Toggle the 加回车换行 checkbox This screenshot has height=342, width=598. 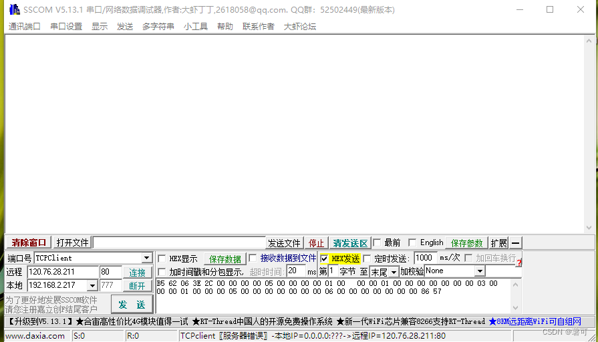click(x=469, y=258)
